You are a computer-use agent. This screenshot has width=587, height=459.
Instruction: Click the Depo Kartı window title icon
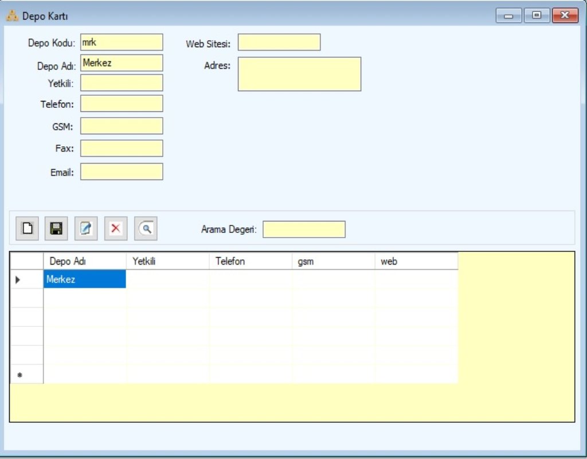point(12,15)
